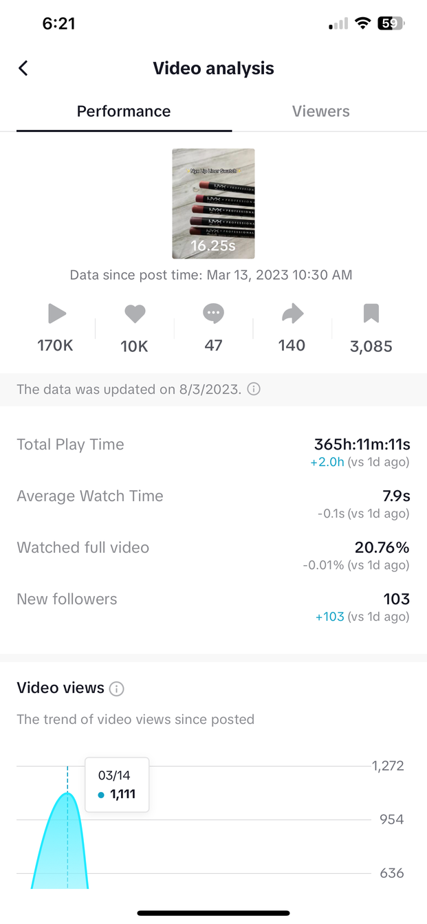Viewport: 427px width, 924px height.
Task: Tap the 03/14 chart tooltip
Action: pyautogui.click(x=117, y=784)
